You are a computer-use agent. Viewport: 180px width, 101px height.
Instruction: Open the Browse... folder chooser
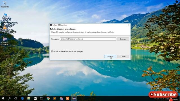tap(123, 39)
